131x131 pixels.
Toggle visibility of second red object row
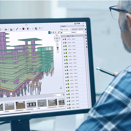[x=64, y=43]
